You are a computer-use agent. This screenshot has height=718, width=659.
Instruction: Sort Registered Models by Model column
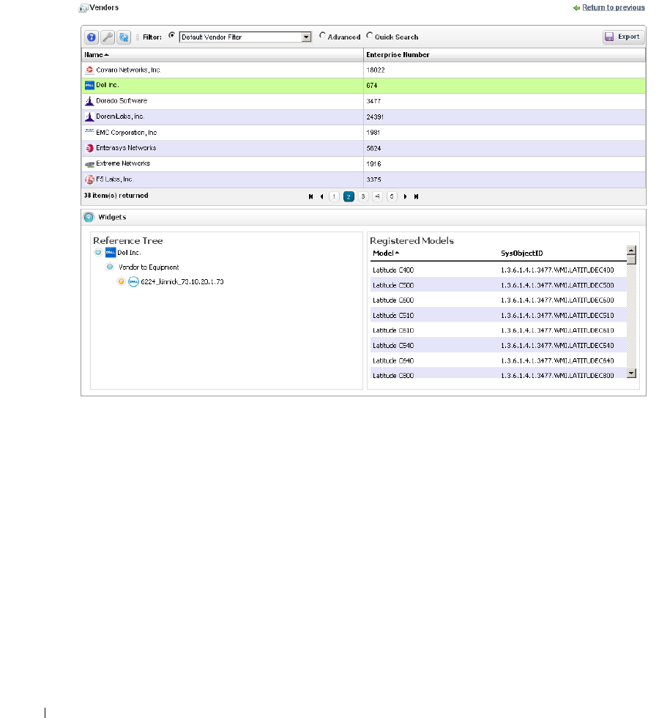tap(386, 253)
